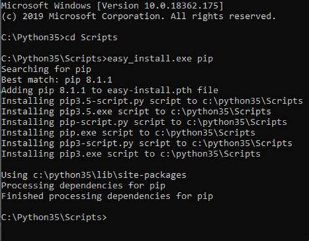Screen dimensions: 309x241
Task: Click the Windows version header line
Action: [112, 6]
